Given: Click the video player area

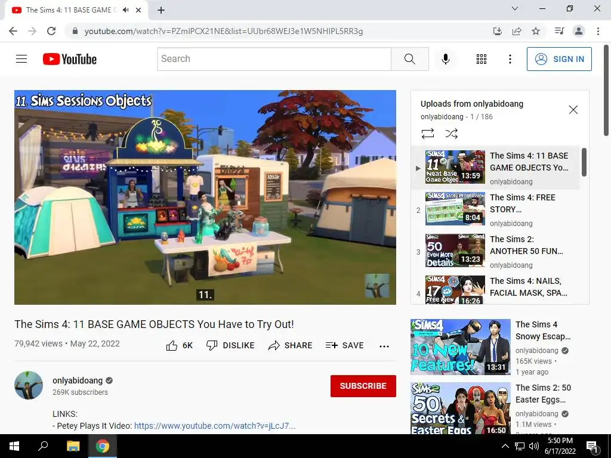Looking at the screenshot, I should pyautogui.click(x=205, y=197).
